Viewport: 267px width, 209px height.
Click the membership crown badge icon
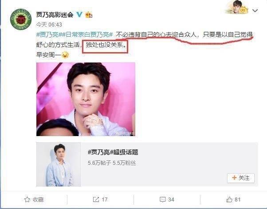pyautogui.click(x=89, y=15)
